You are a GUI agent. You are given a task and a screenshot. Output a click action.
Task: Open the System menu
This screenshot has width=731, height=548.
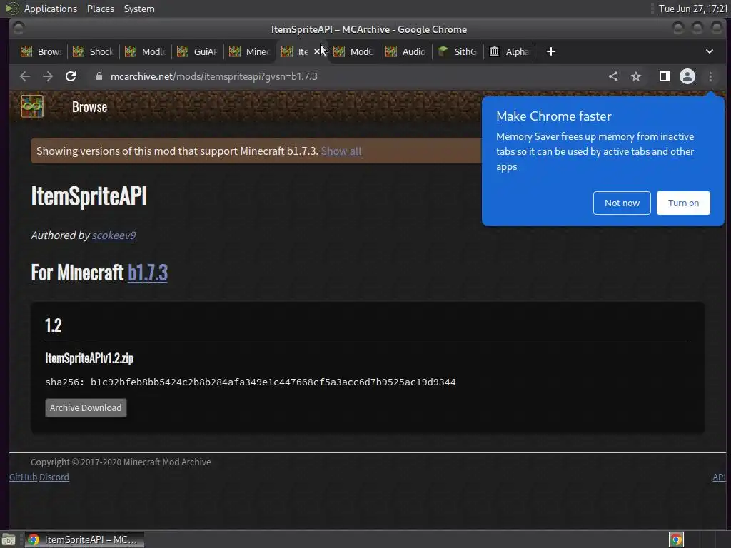[139, 9]
